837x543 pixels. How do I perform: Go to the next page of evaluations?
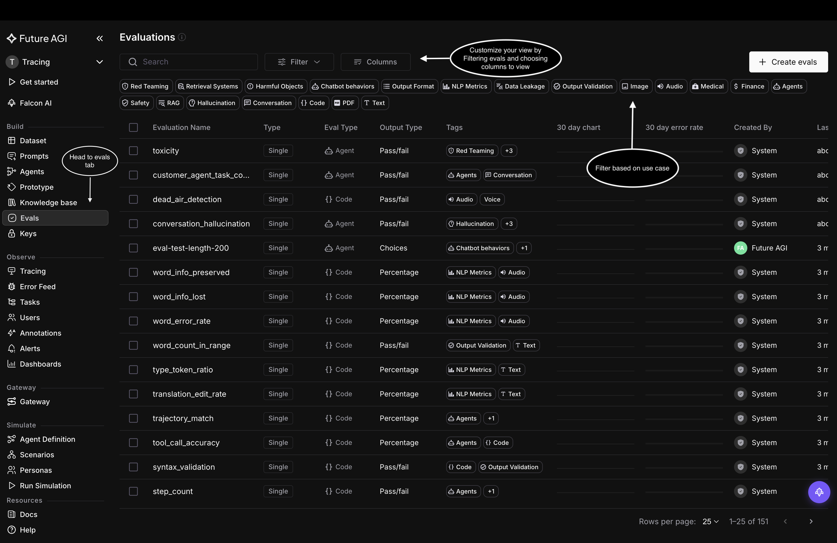coord(811,521)
